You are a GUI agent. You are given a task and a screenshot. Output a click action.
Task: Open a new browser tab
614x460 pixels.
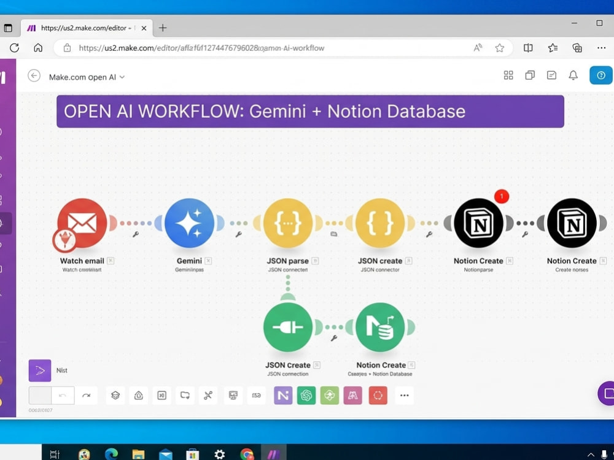coord(163,28)
